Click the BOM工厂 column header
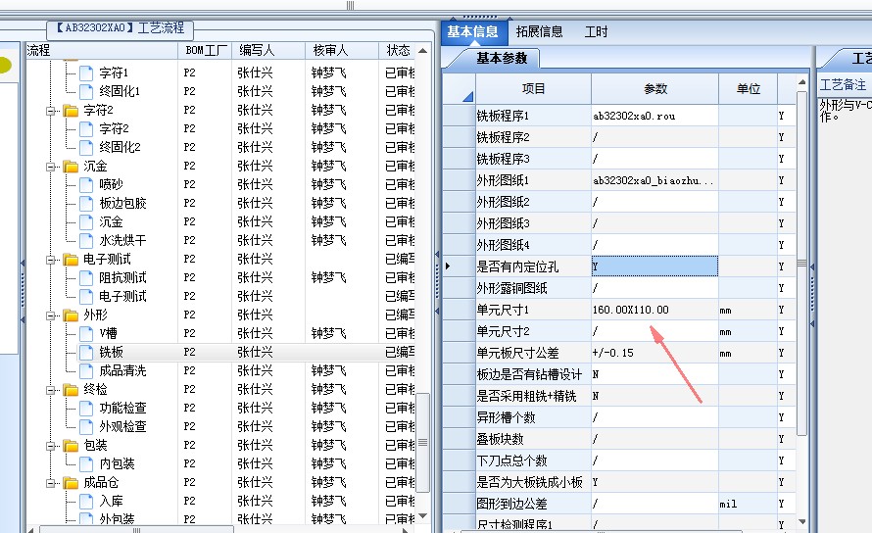 coord(205,51)
